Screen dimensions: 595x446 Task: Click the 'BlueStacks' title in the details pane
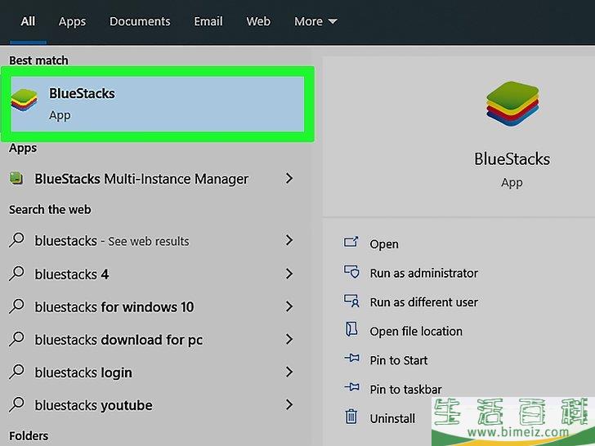[512, 159]
